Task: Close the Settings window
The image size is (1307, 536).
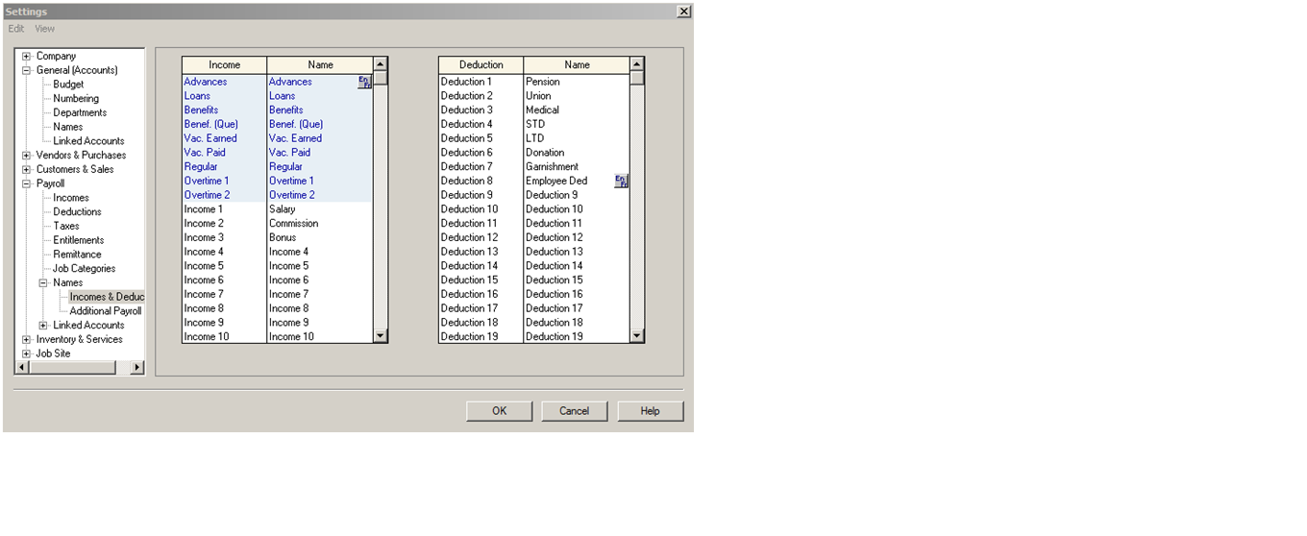Action: [683, 12]
